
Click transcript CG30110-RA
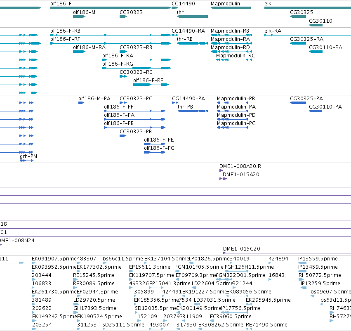pos(316,52)
